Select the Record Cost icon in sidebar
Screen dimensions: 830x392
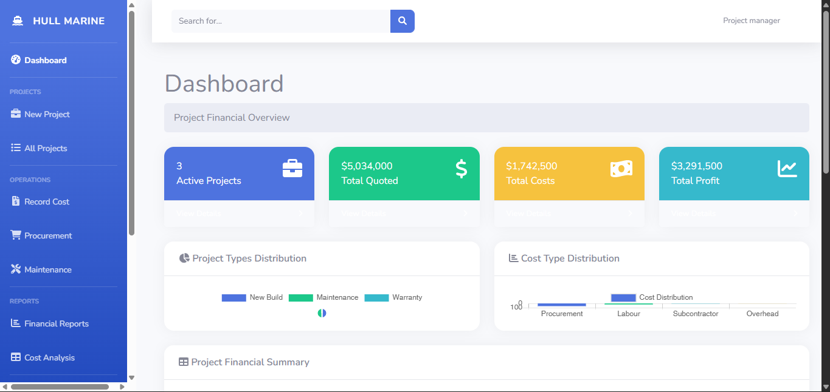coord(15,201)
